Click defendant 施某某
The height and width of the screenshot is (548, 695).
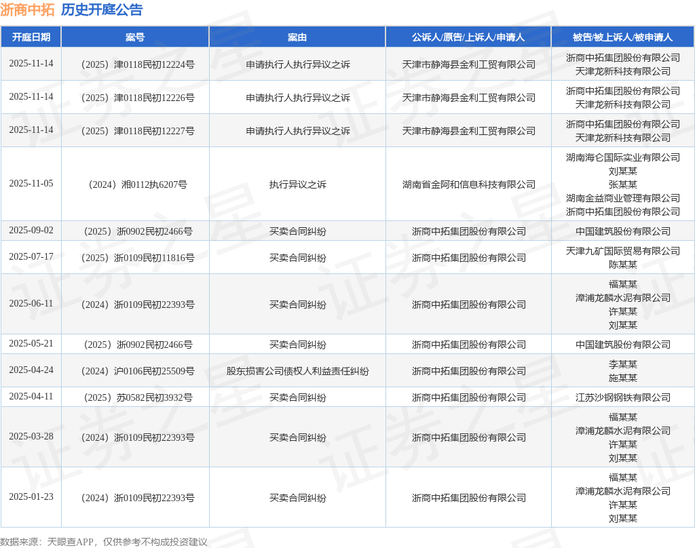(x=623, y=378)
